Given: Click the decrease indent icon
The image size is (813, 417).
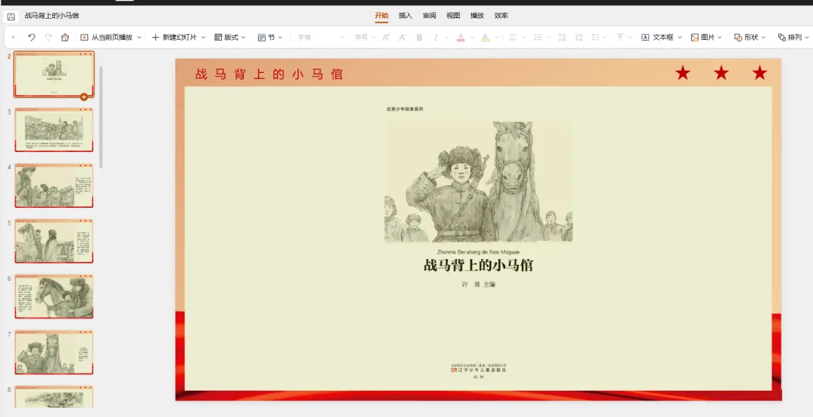Looking at the screenshot, I should 562,38.
